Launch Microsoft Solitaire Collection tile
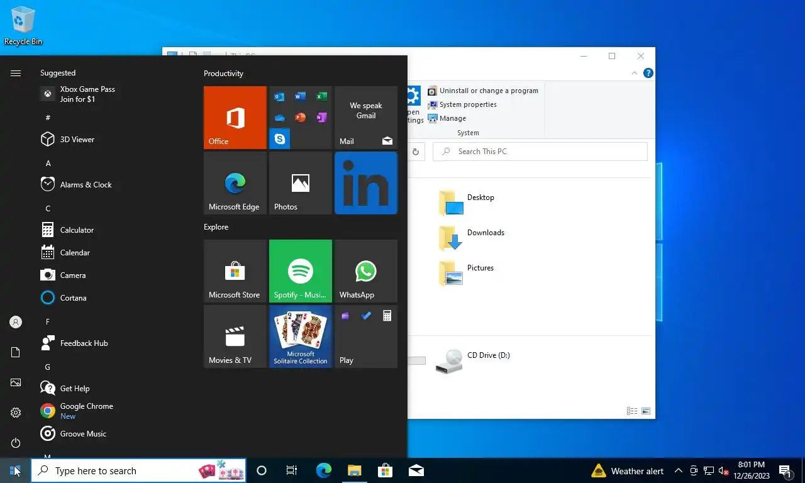This screenshot has width=805, height=483. (301, 336)
